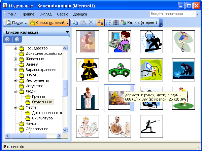Switch to Thumbnails view icon
The width and height of the screenshot is (202, 151).
pyautogui.click(x=101, y=23)
